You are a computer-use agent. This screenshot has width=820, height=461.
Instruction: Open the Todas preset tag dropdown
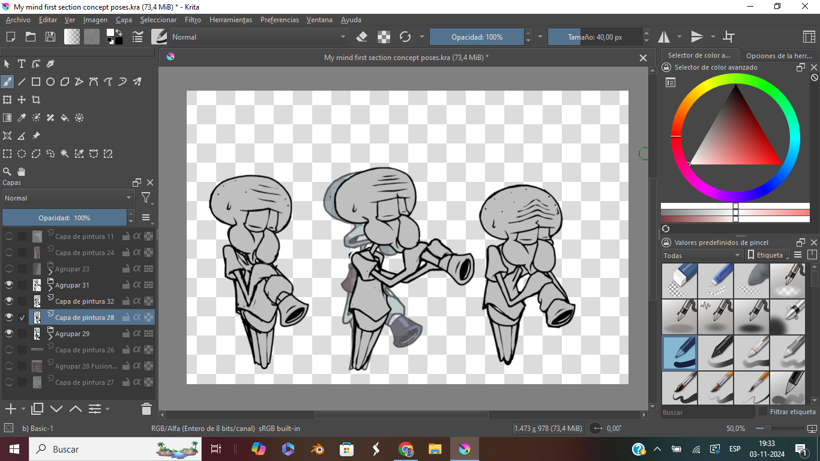coord(702,255)
